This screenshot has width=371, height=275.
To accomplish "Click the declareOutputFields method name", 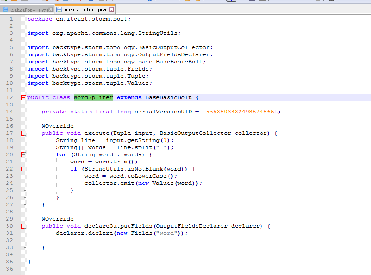I will tap(118, 226).
